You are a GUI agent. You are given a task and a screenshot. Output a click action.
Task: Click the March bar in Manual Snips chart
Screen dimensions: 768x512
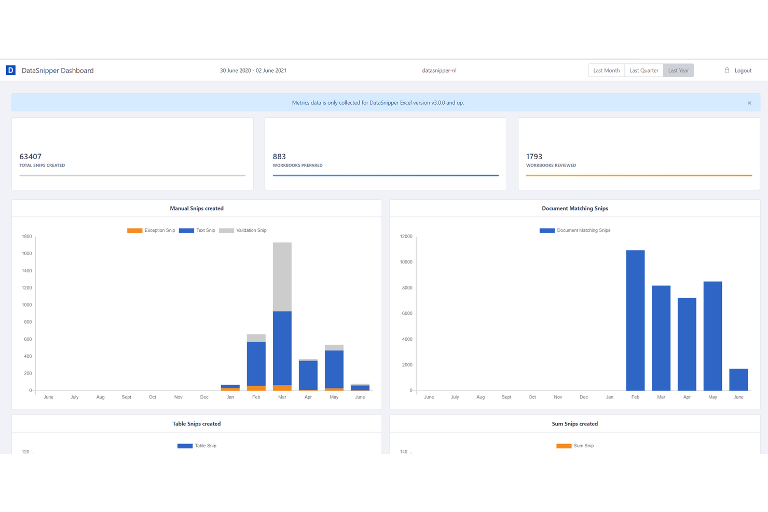tap(282, 316)
